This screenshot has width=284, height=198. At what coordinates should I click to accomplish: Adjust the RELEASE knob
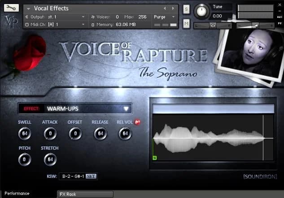pyautogui.click(x=100, y=133)
